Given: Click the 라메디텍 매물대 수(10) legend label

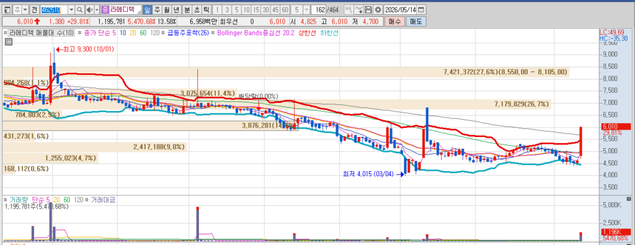Looking at the screenshot, I should (x=42, y=33).
